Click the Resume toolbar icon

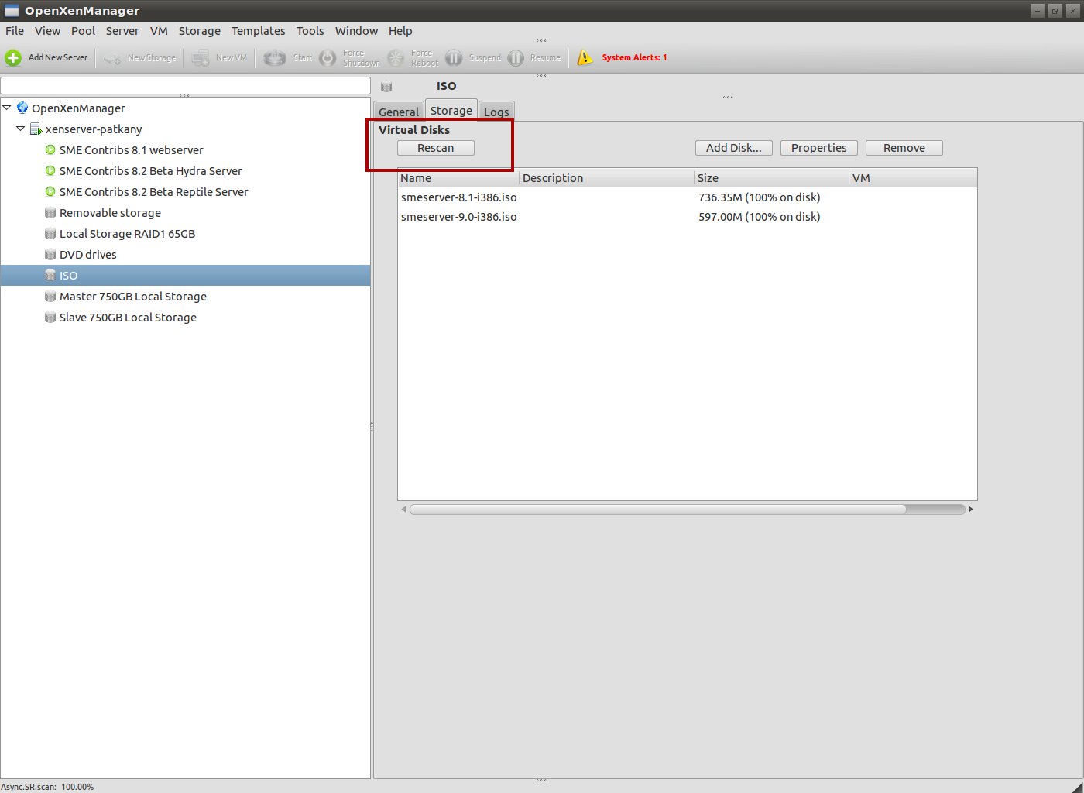click(516, 58)
